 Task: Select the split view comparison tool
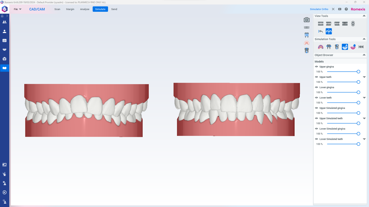(x=328, y=31)
